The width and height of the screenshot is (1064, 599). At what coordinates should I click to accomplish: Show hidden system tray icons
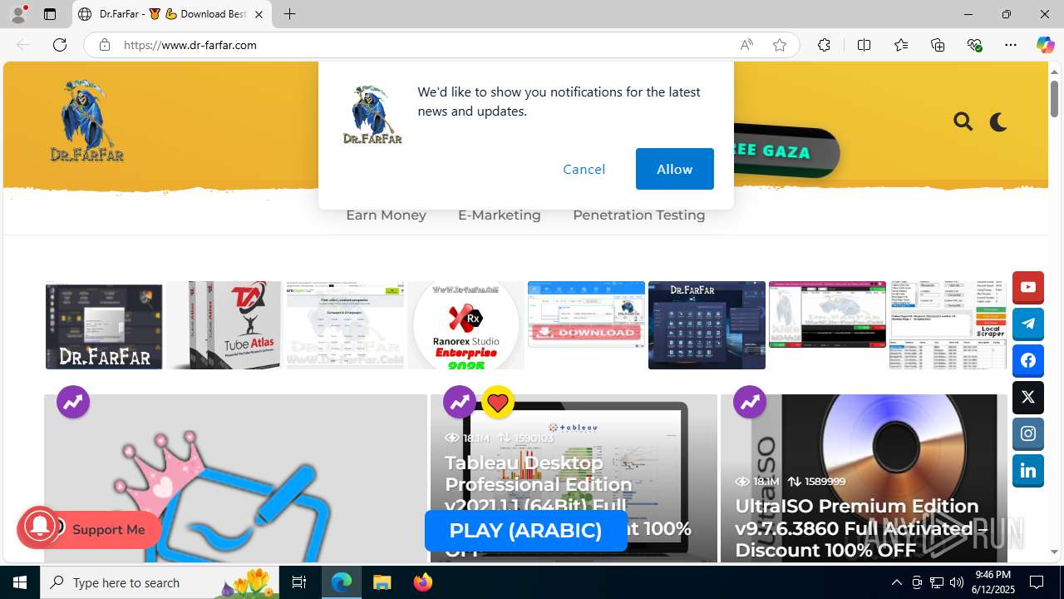(896, 582)
